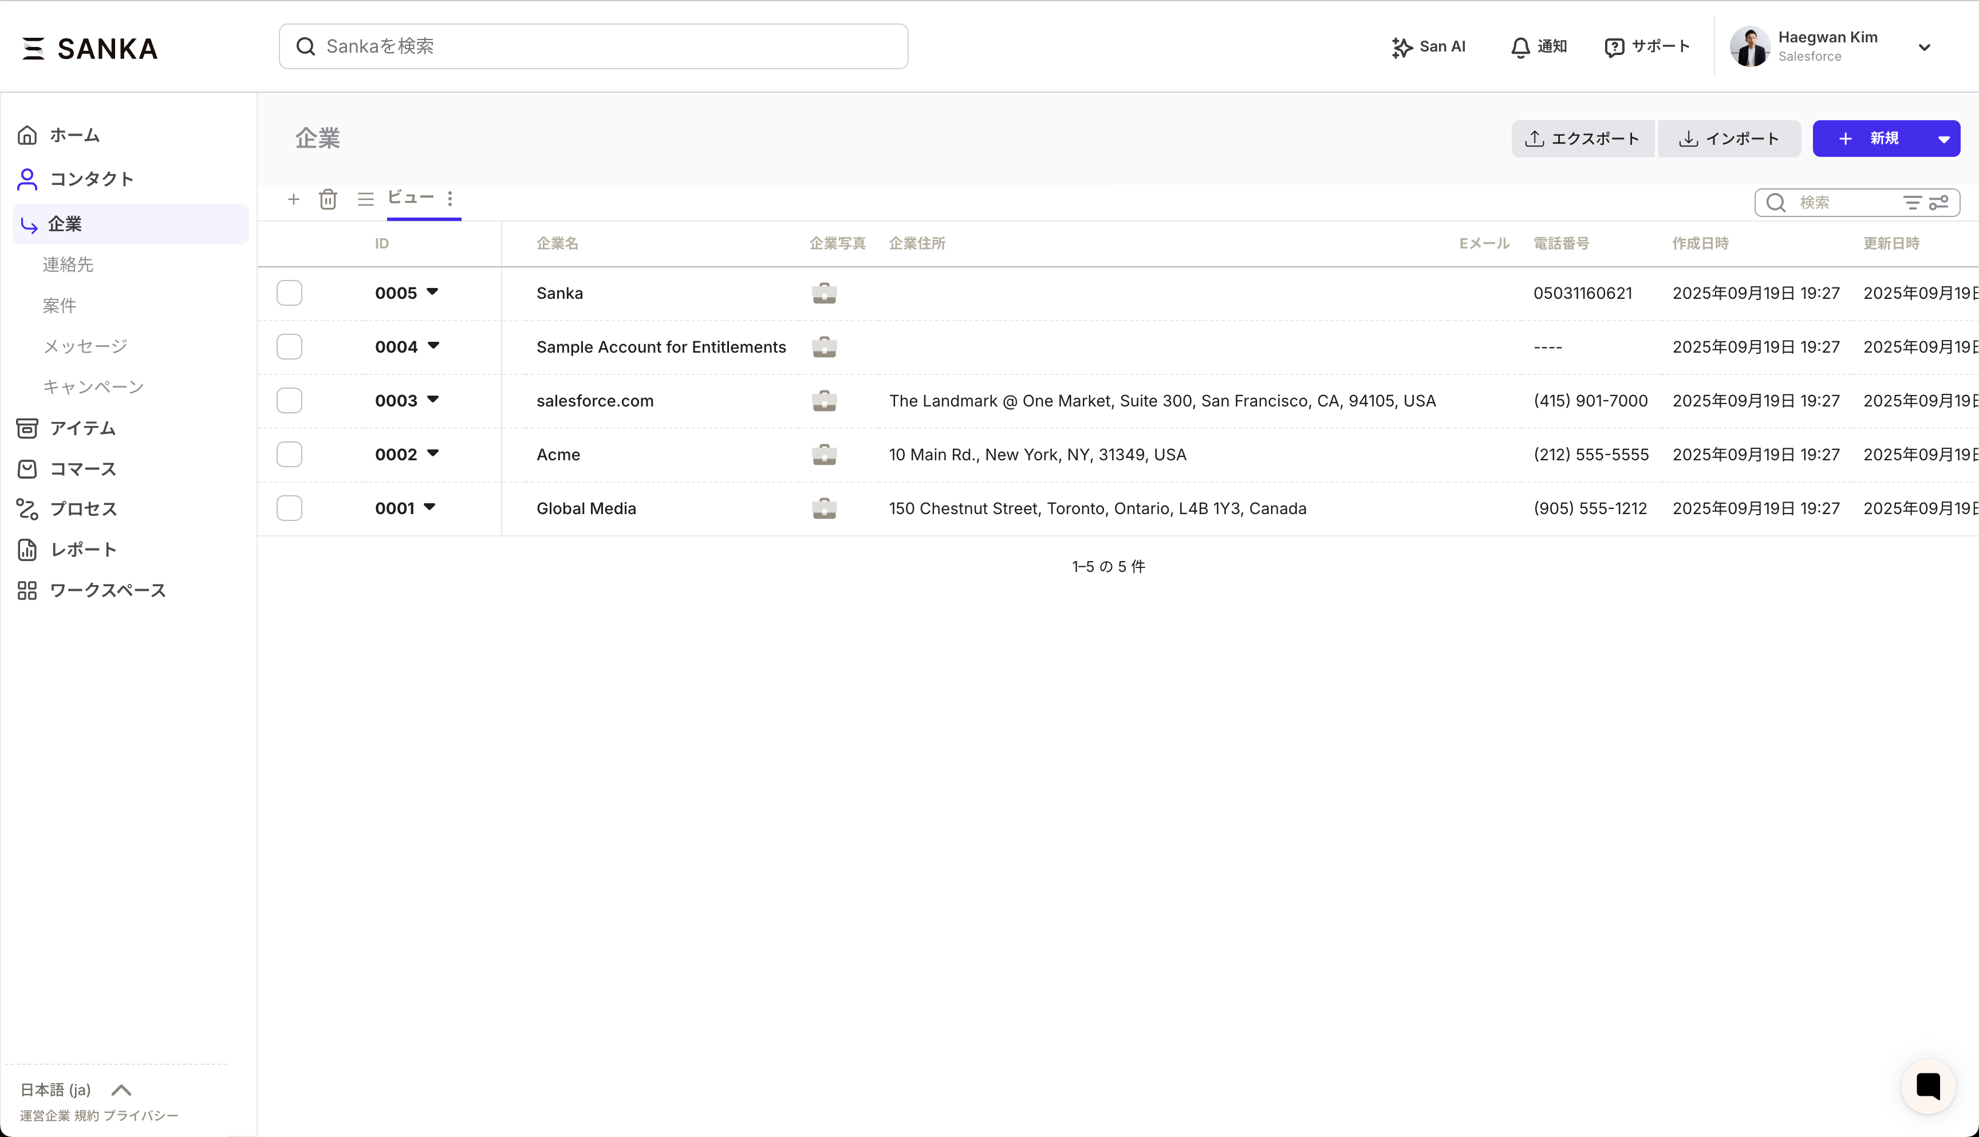Click the San AI sparkle icon
This screenshot has width=1979, height=1137.
point(1402,48)
